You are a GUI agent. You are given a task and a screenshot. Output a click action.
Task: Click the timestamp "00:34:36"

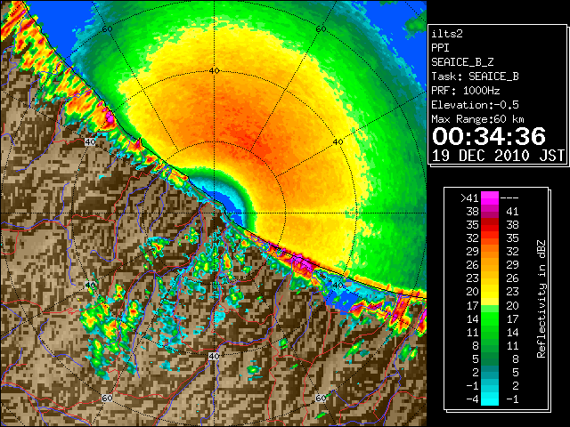click(489, 136)
